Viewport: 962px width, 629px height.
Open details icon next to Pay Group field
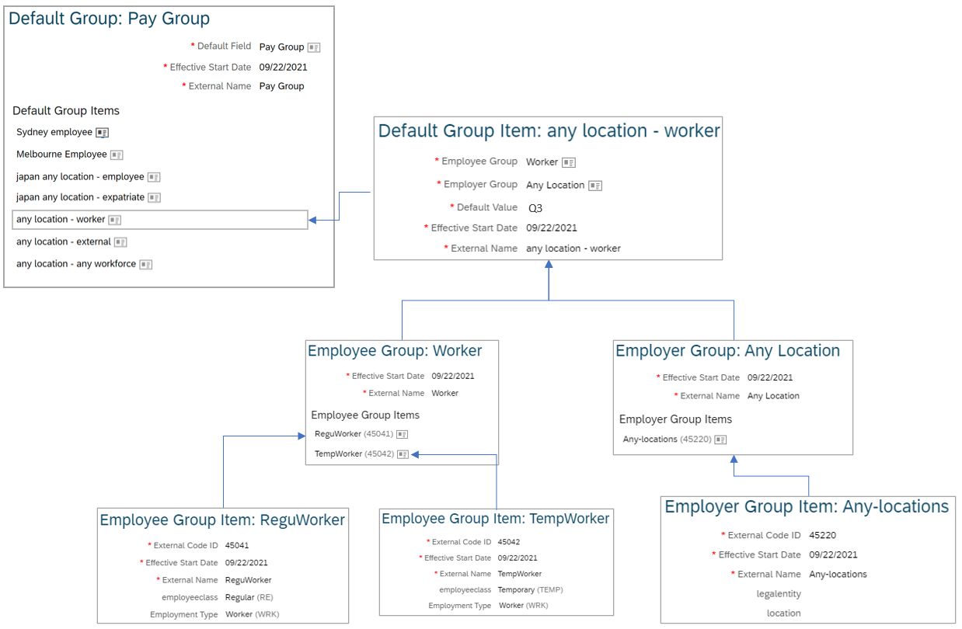(314, 47)
